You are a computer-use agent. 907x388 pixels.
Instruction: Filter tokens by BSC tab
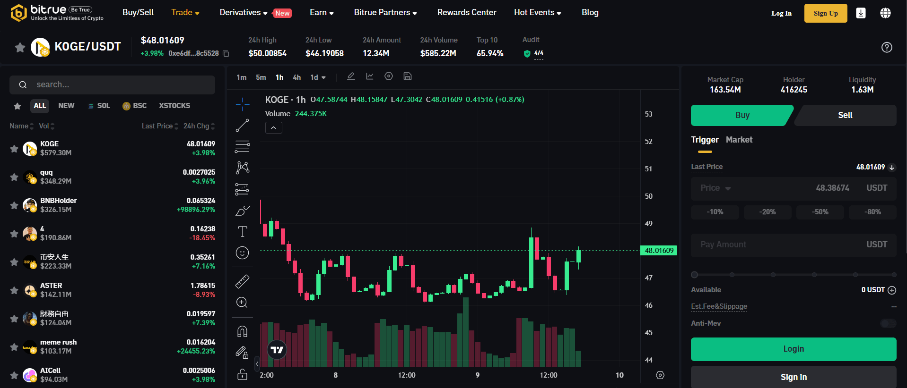tap(135, 106)
